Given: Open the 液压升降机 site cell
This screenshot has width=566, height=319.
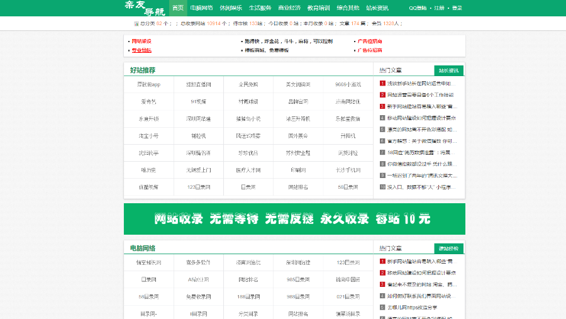Looking at the screenshot, I should click(x=298, y=118).
